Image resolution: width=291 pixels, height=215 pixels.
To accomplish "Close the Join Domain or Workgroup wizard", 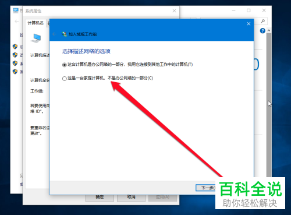I will click(249, 24).
